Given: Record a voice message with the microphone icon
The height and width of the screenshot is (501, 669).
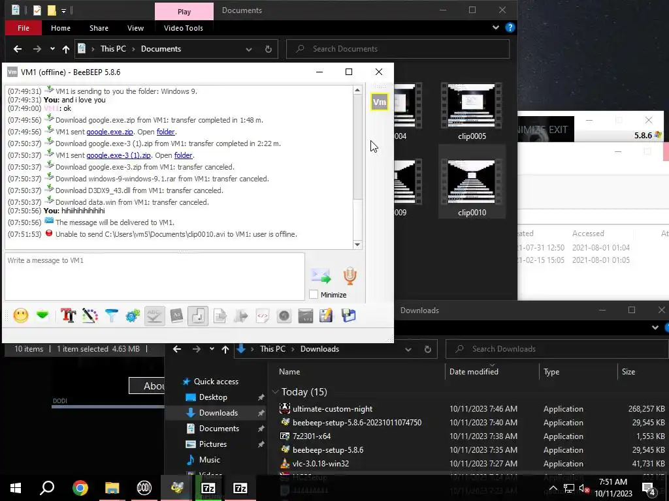Looking at the screenshot, I should [x=350, y=276].
